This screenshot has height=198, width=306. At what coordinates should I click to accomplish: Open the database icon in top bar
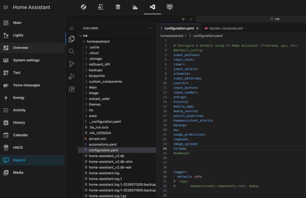118,7
